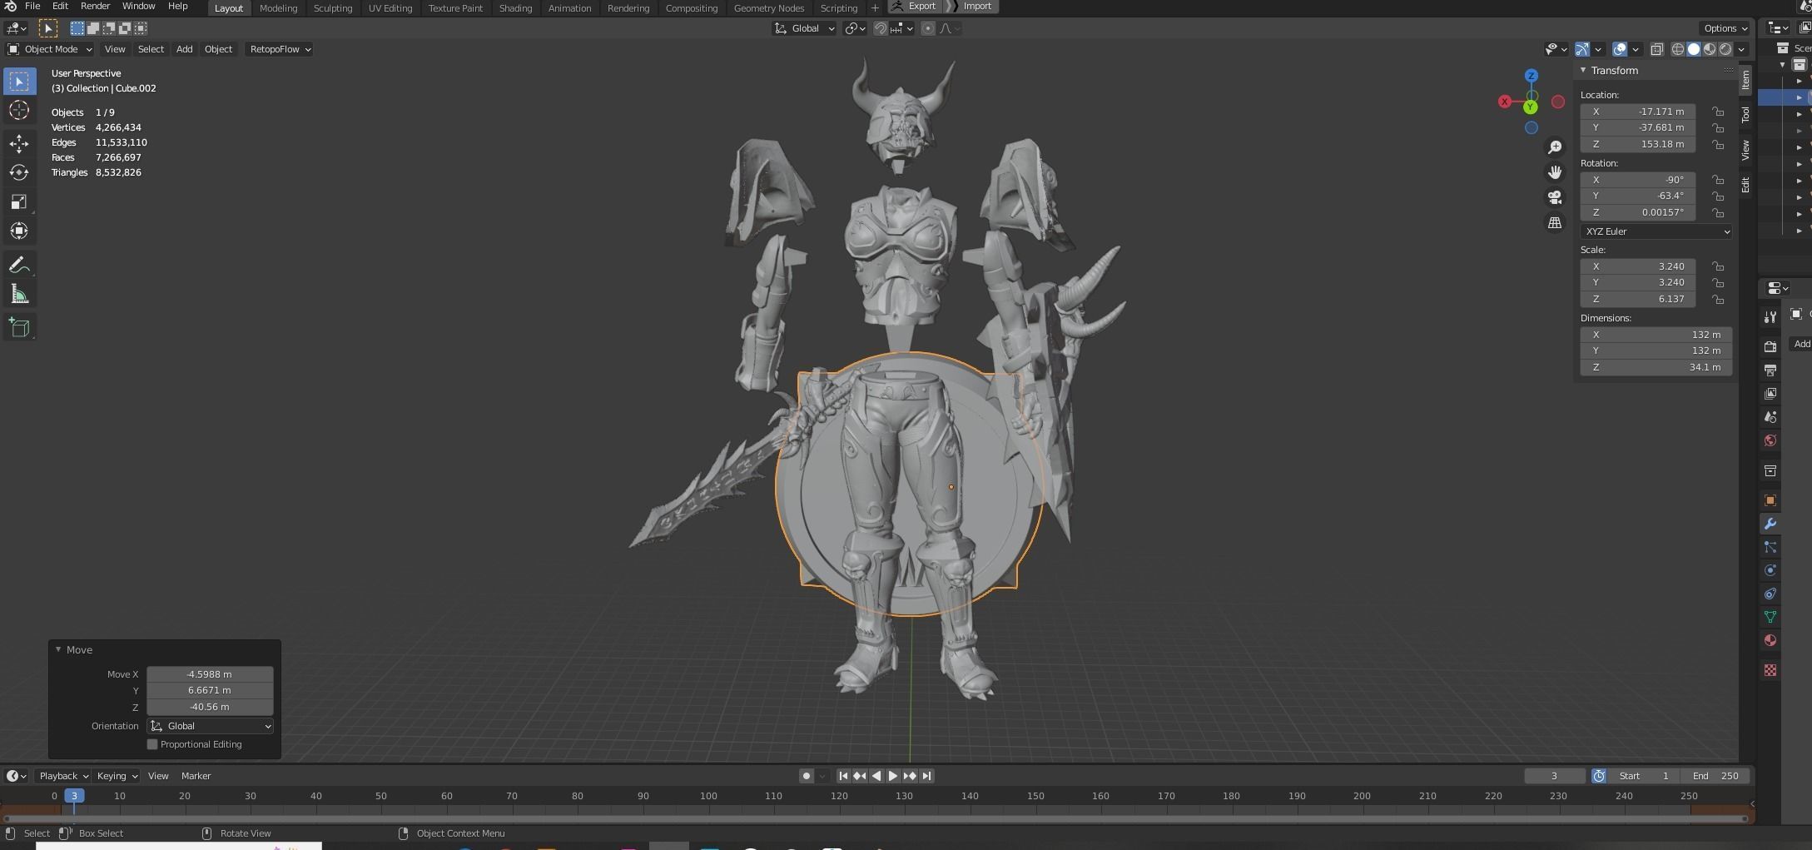Click the Export button
The width and height of the screenshot is (1812, 850).
coord(913,6)
